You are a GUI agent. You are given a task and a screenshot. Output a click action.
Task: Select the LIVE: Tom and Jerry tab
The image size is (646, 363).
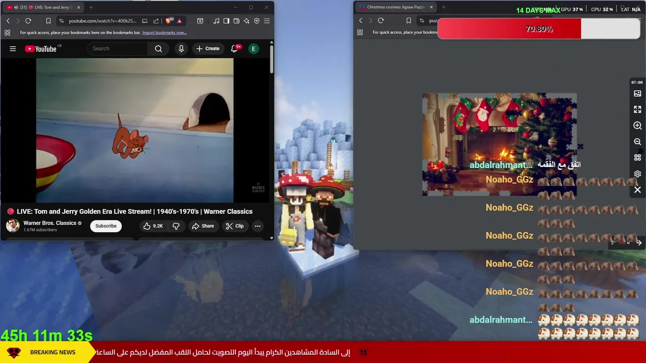pos(43,8)
